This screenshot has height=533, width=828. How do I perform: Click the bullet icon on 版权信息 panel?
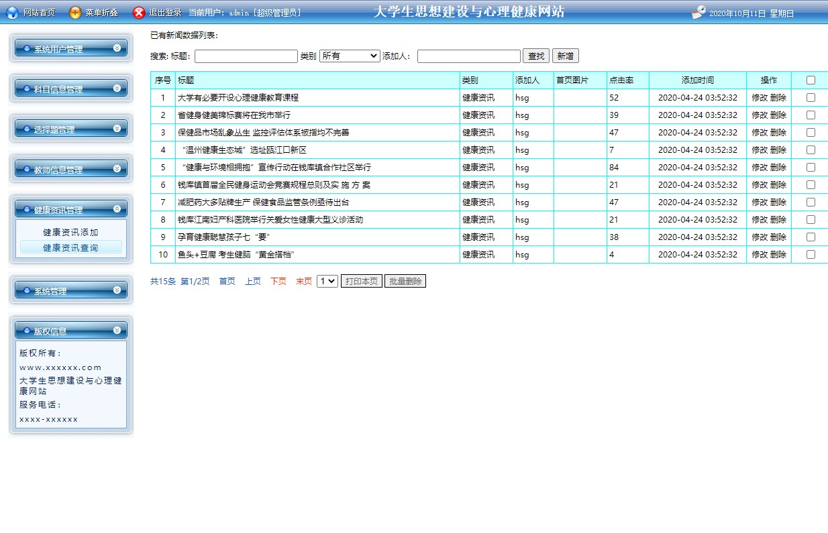pos(27,331)
